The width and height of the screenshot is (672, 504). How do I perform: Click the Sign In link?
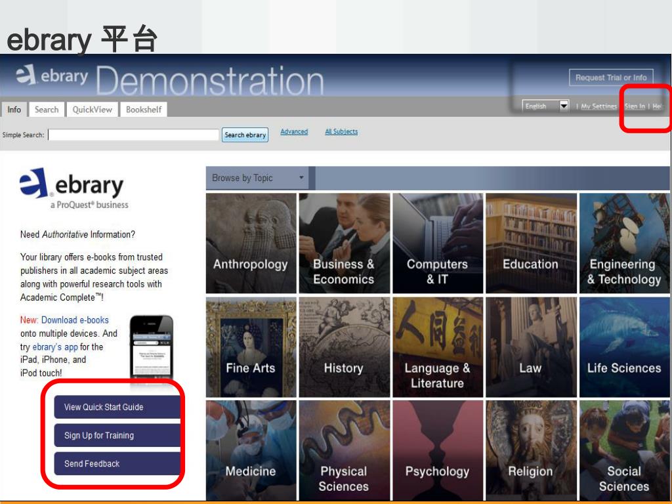pos(635,106)
